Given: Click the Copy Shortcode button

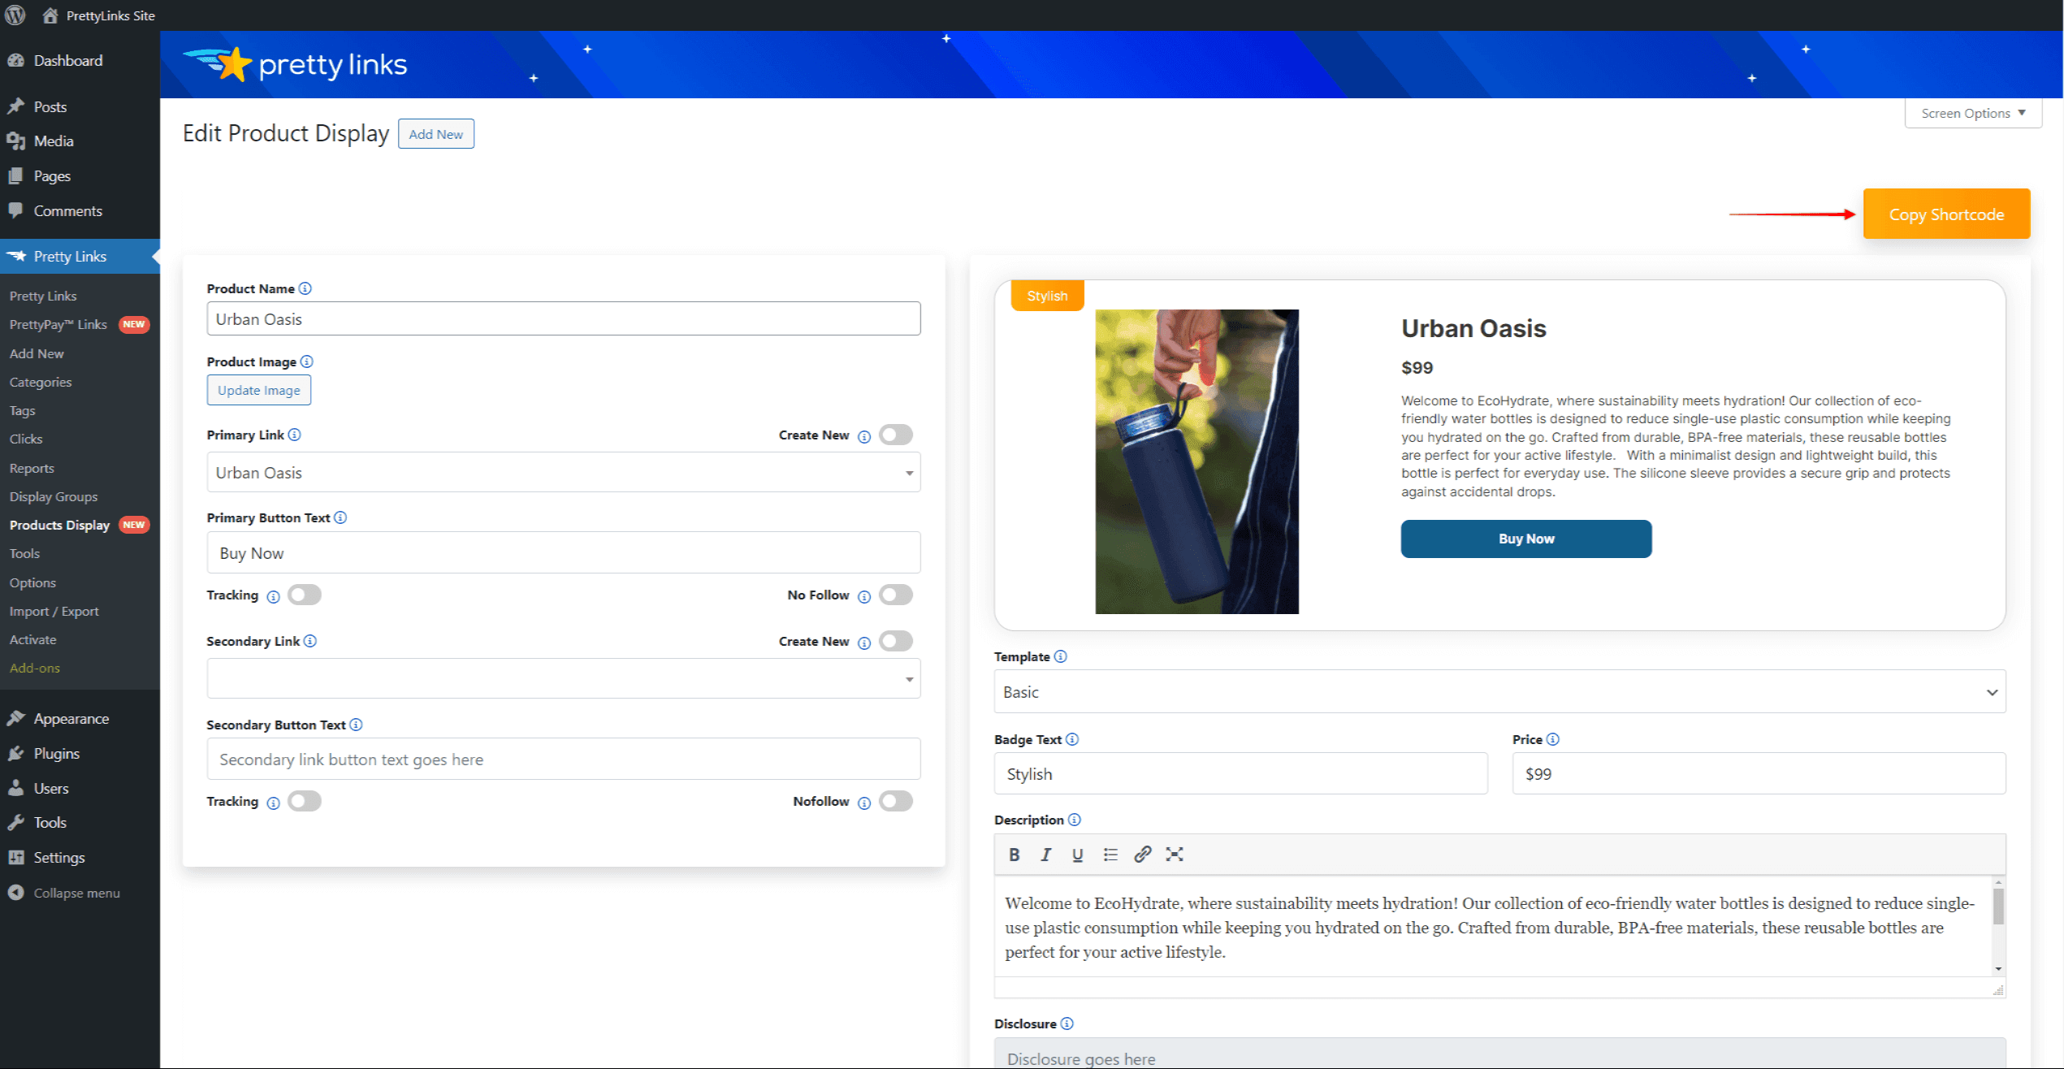Looking at the screenshot, I should click(1945, 214).
